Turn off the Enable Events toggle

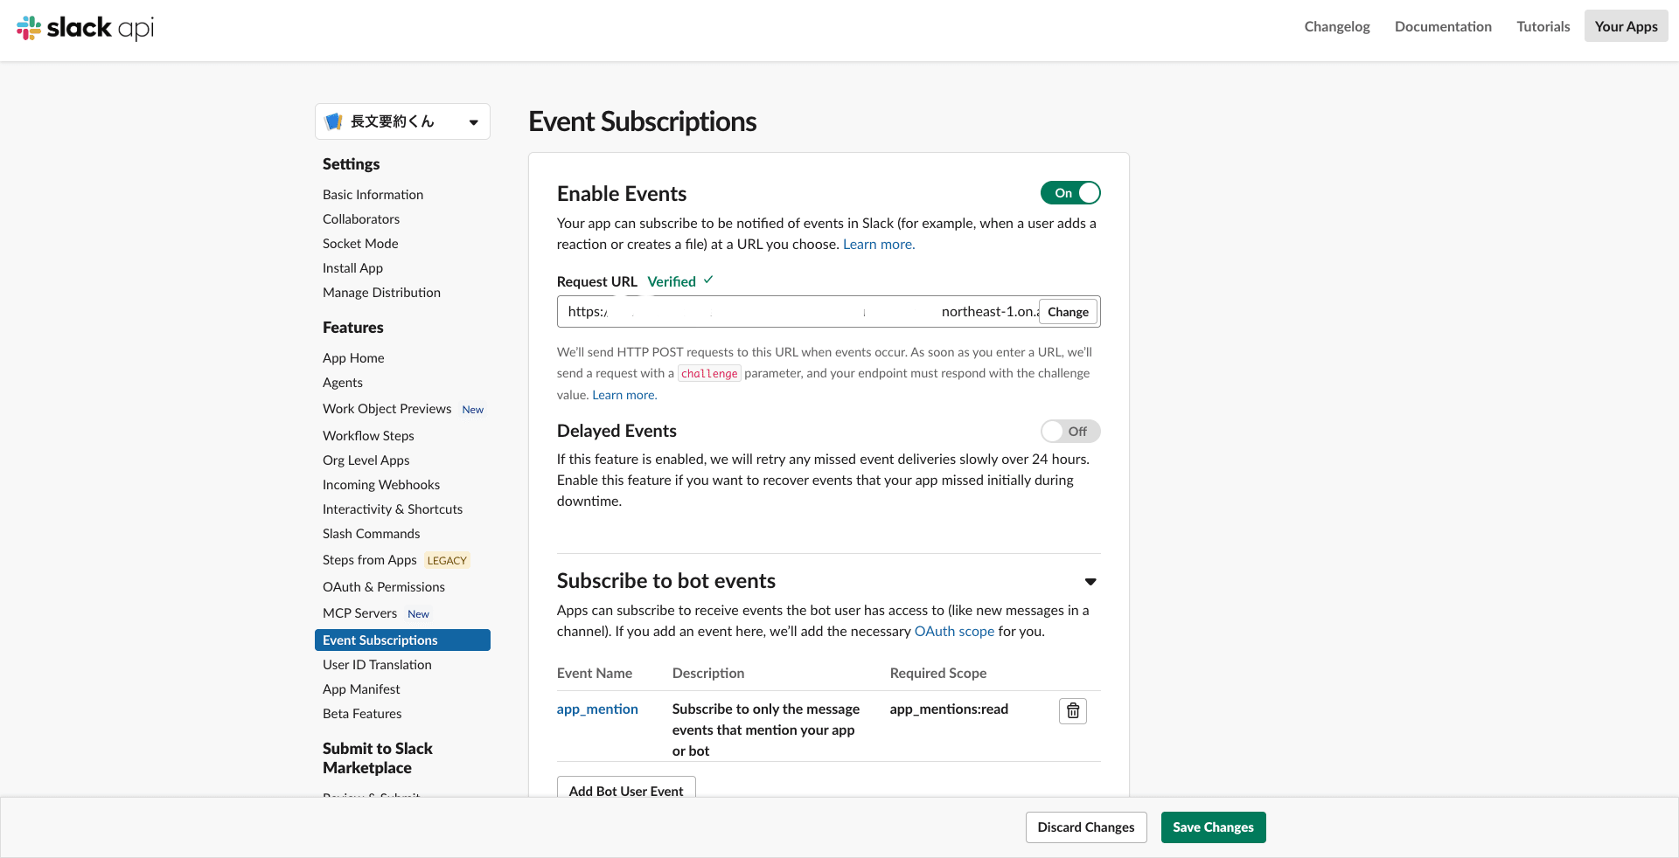[1070, 193]
